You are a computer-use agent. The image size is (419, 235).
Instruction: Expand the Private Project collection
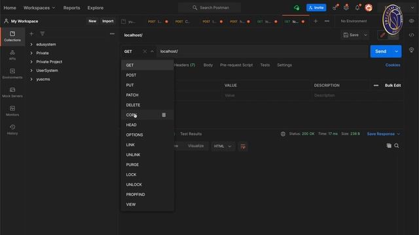31,62
